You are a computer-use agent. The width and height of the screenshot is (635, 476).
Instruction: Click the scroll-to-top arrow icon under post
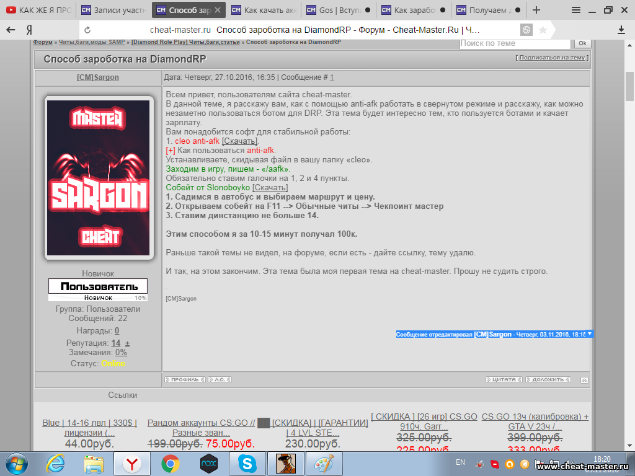click(x=584, y=379)
